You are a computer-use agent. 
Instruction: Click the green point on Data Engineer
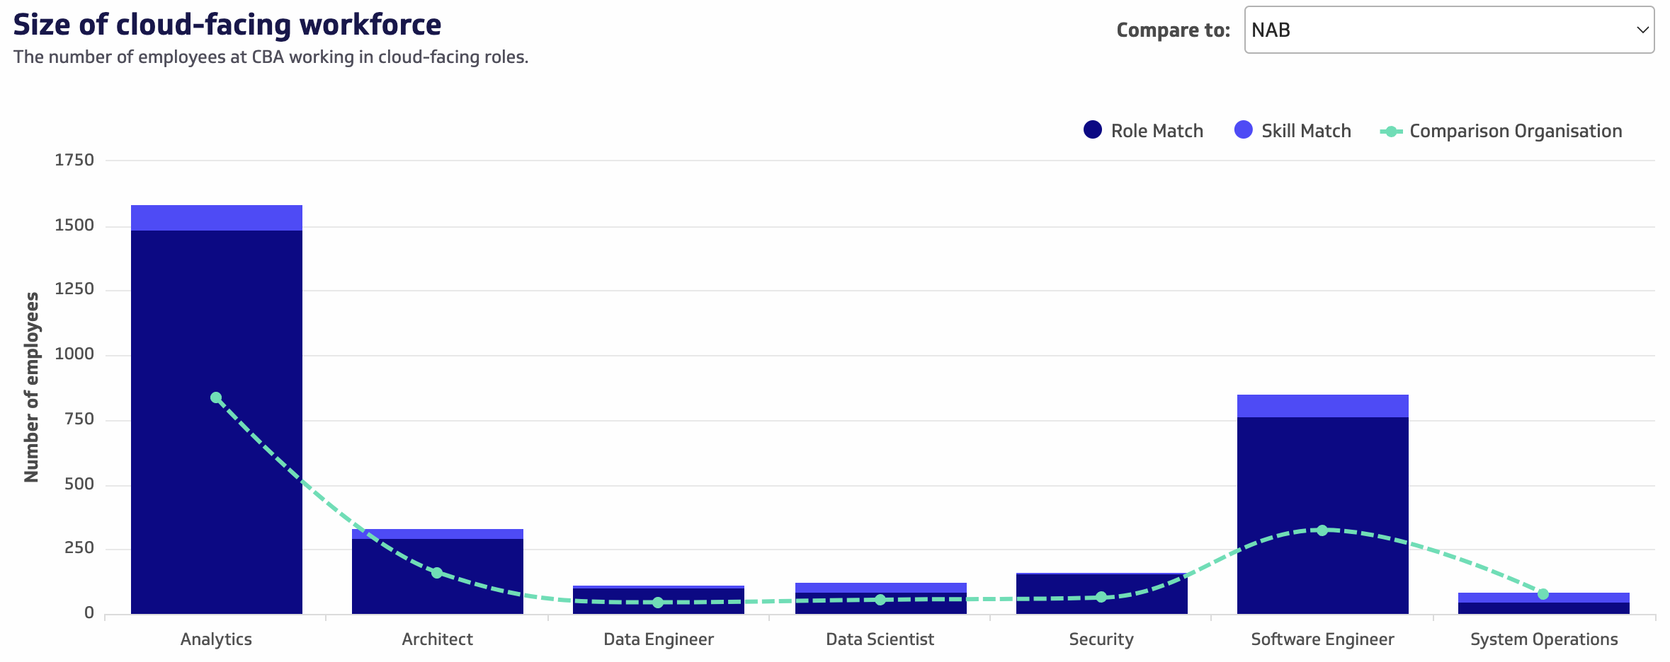coord(658,603)
